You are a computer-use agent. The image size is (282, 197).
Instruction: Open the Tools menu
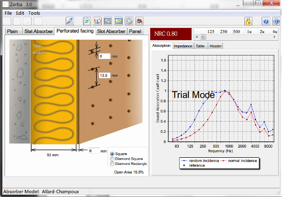click(x=34, y=13)
